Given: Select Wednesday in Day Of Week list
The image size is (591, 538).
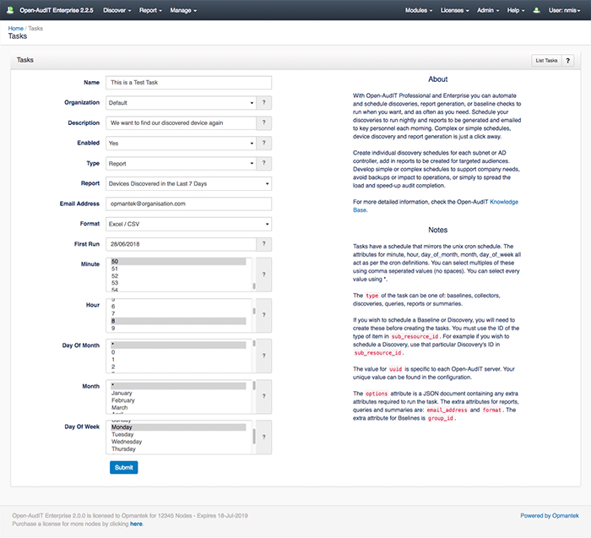Looking at the screenshot, I should tap(178, 442).
